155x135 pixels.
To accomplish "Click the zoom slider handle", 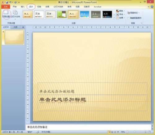I will coord(135,132).
